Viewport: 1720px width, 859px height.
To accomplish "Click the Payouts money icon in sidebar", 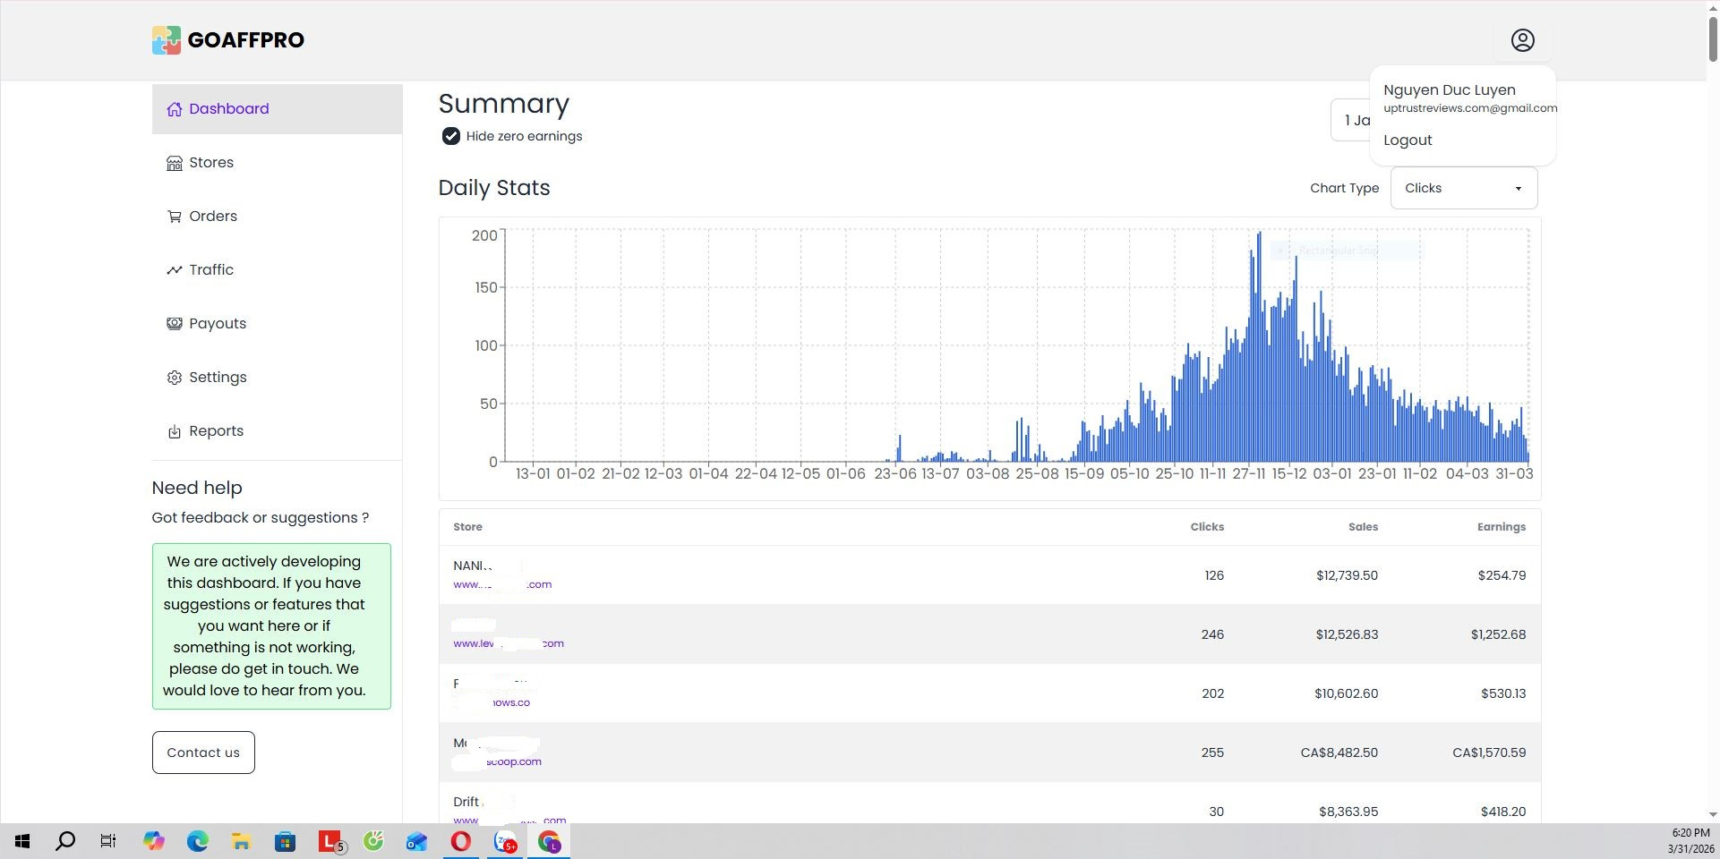I will pos(175,324).
